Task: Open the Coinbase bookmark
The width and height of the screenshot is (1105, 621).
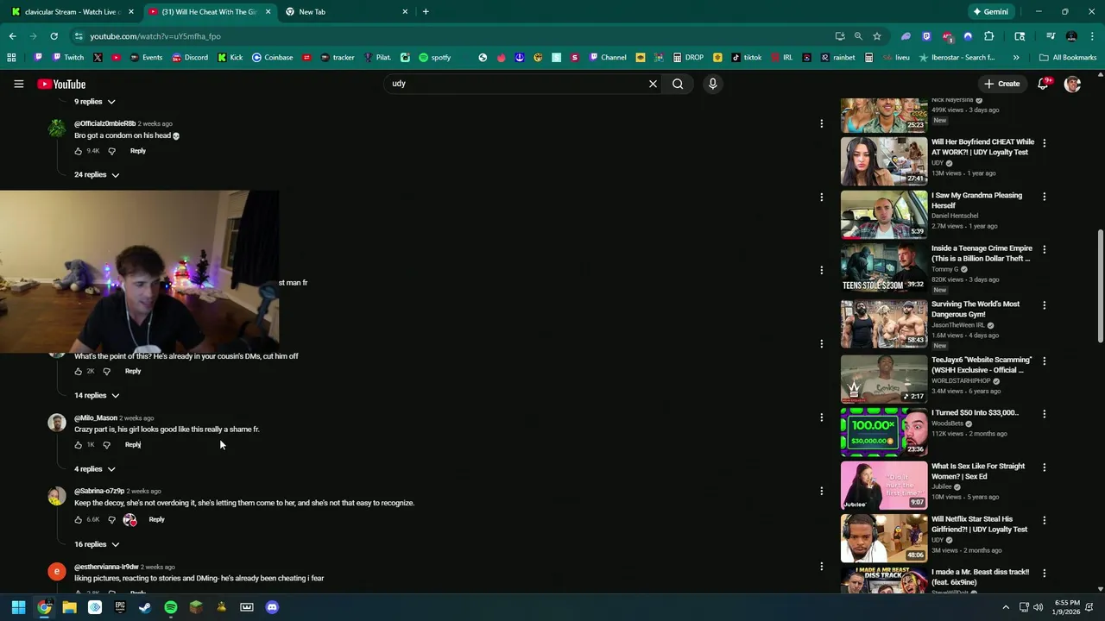Action: pyautogui.click(x=272, y=58)
